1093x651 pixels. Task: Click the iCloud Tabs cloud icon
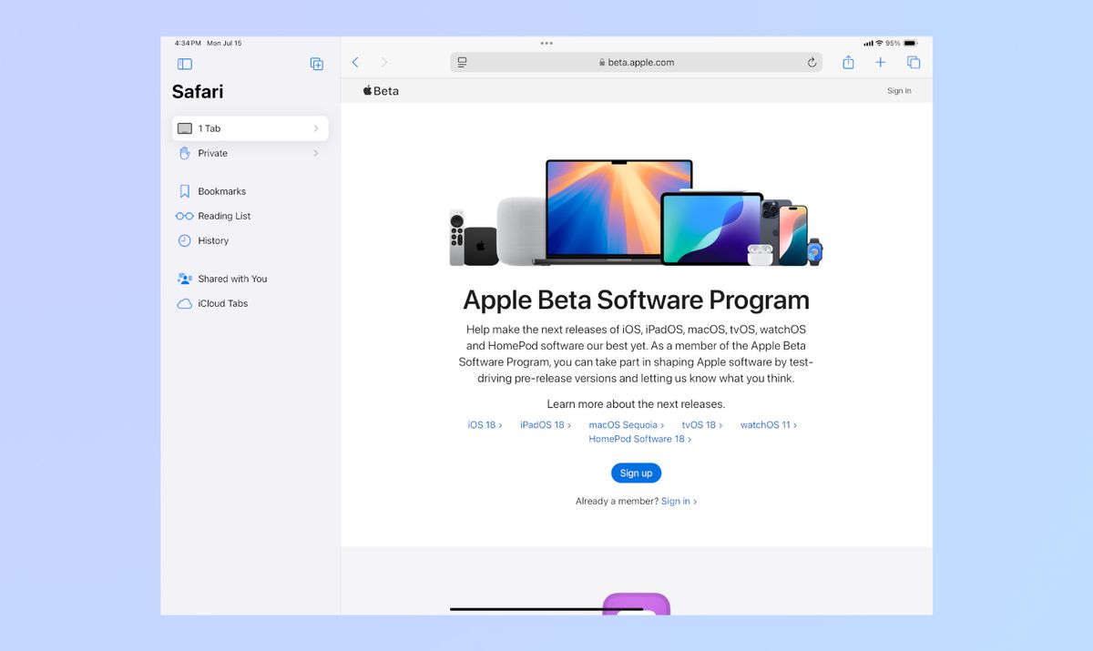coord(185,303)
